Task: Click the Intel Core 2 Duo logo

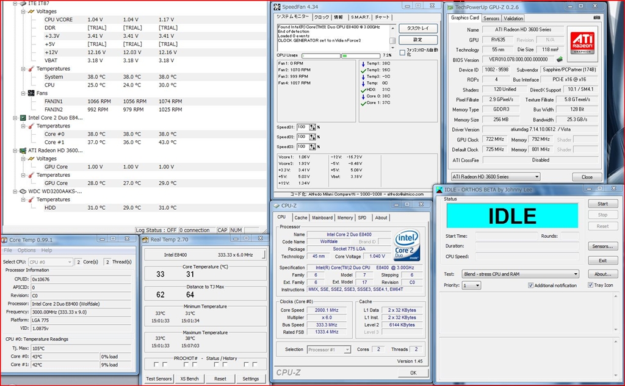Action: click(407, 246)
